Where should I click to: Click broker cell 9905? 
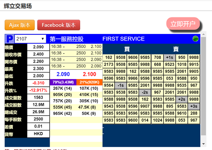tap(194, 71)
